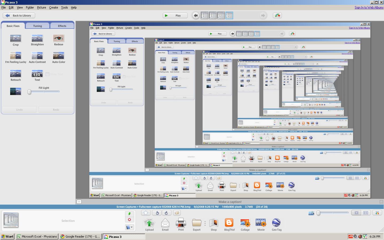Open the Edit menu
Image resolution: width=384 pixels, height=240 pixels.
click(11, 7)
